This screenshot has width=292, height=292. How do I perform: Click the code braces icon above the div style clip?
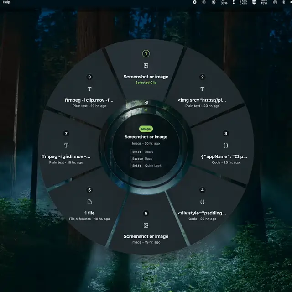[202, 202]
